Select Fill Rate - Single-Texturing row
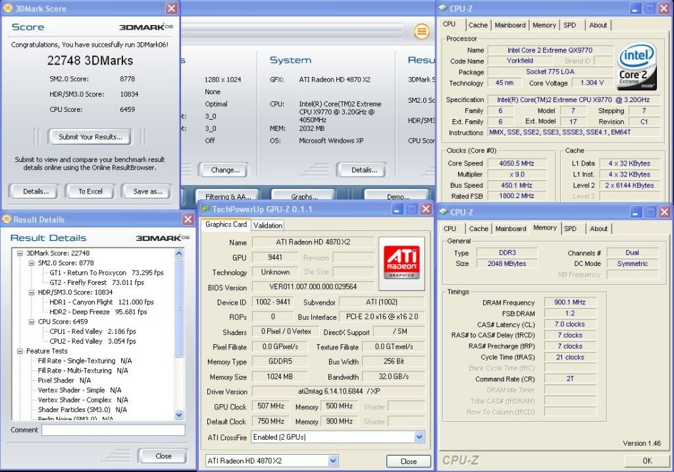The height and width of the screenshot is (472, 674). [x=85, y=361]
